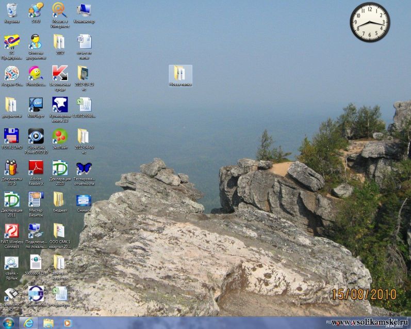Click the 1С Предприятие shortcut icon
411x329 pixels.
pyautogui.click(x=11, y=42)
